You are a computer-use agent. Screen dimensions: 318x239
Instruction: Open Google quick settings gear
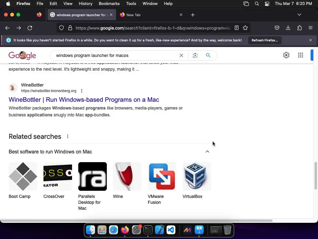click(x=286, y=55)
